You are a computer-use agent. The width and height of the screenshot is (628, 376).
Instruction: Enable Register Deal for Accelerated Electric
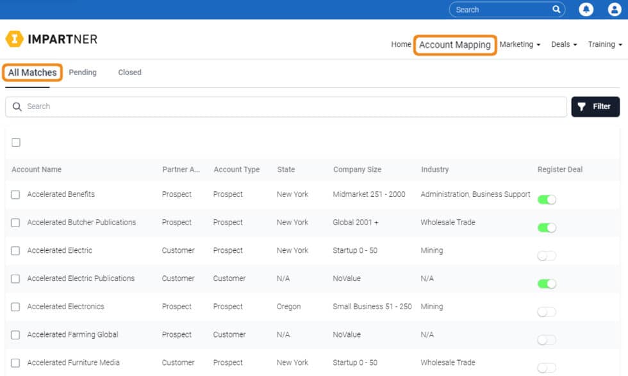pos(547,255)
